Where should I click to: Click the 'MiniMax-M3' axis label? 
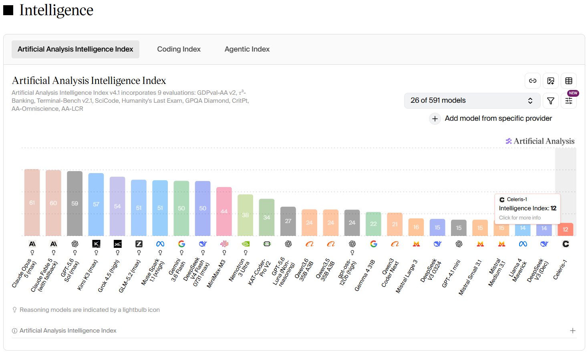217,274
